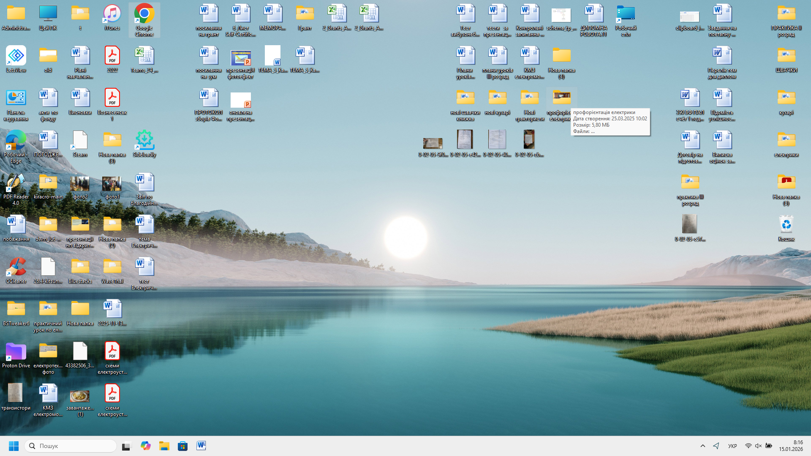Show hidden system tray icons chevron

click(x=703, y=446)
